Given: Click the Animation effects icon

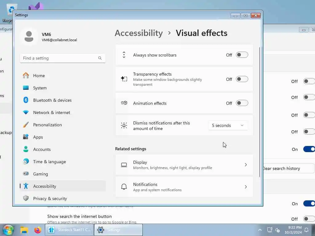Looking at the screenshot, I should pyautogui.click(x=124, y=103).
